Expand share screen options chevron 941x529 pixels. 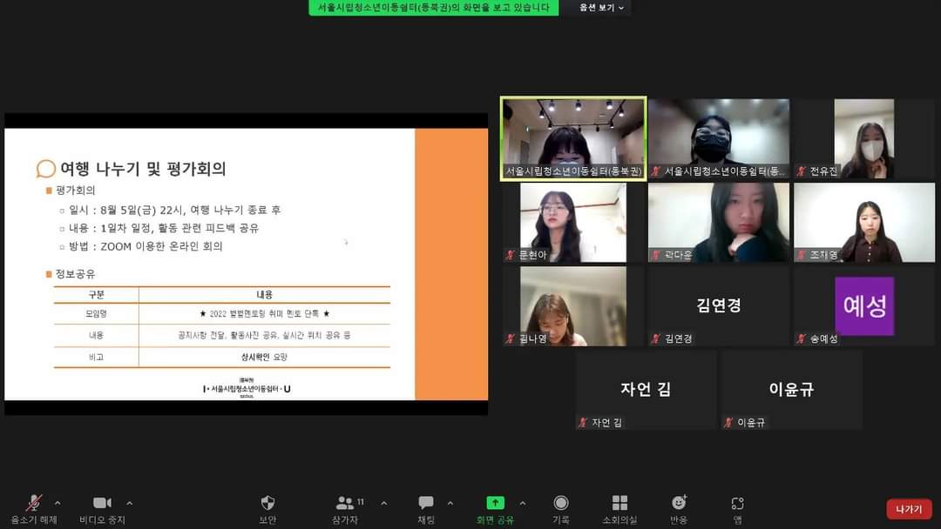(523, 503)
